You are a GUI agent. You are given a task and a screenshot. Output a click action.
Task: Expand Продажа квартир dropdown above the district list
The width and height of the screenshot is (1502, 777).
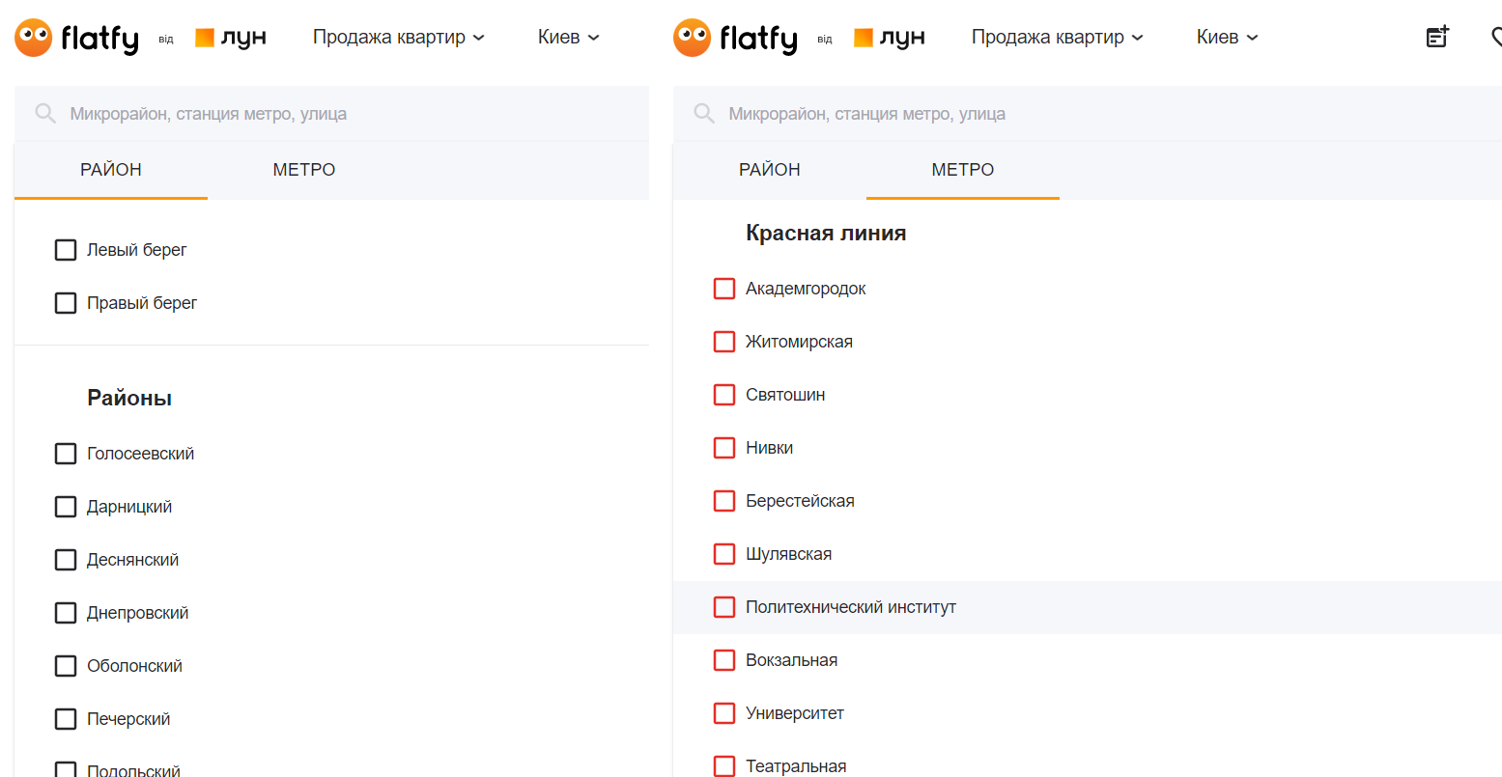(x=398, y=38)
